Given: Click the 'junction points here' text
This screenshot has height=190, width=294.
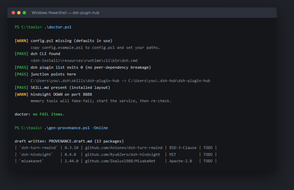Looking at the screenshot, I should click(x=53, y=74).
